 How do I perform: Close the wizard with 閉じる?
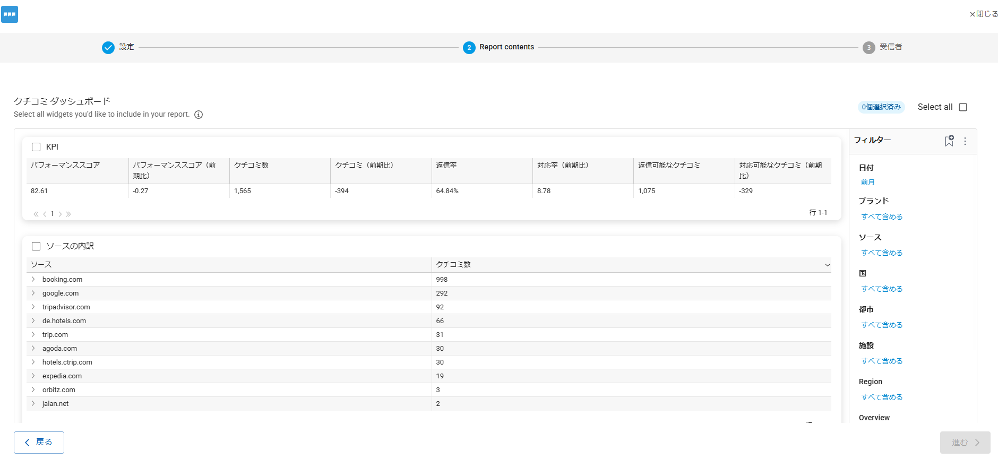pos(984,14)
